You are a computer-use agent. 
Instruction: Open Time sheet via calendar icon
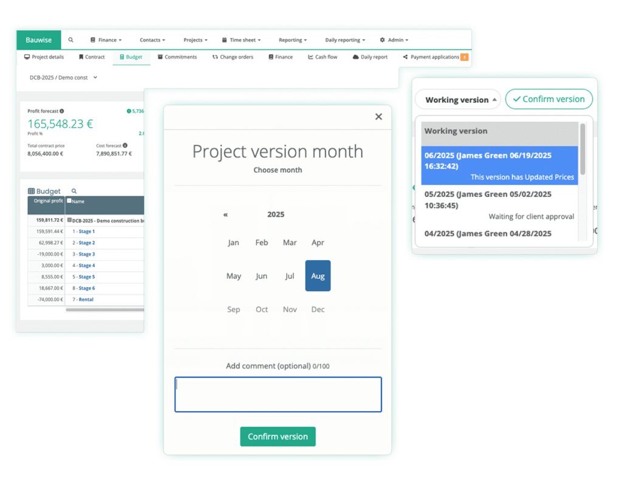tap(224, 39)
